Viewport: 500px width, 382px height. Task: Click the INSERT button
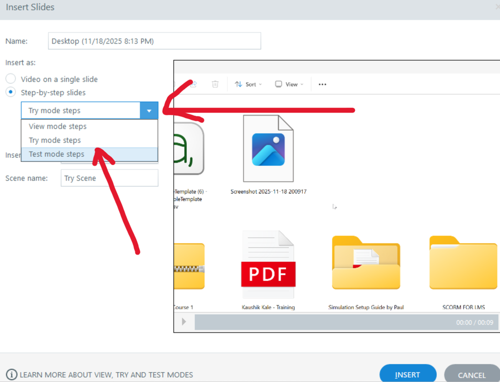[x=408, y=374]
